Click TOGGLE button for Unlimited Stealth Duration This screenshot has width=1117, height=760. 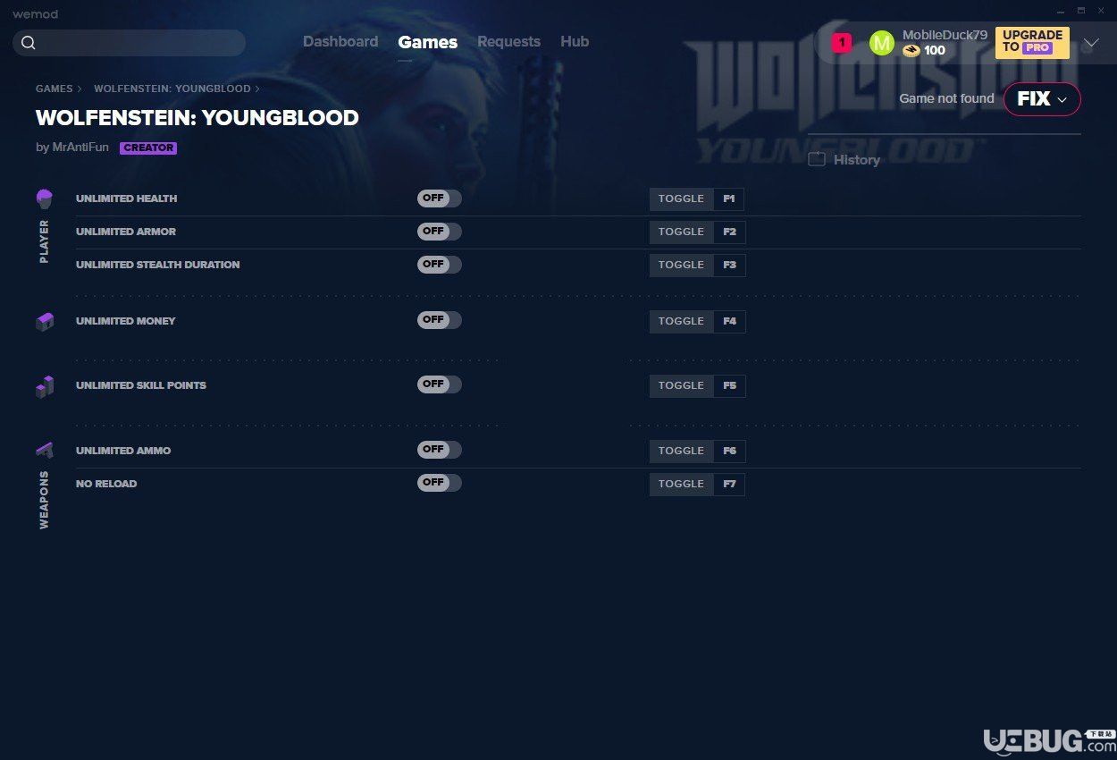tap(682, 265)
